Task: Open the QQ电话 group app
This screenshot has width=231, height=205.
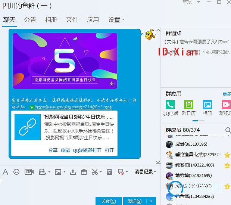Action: click(170, 105)
